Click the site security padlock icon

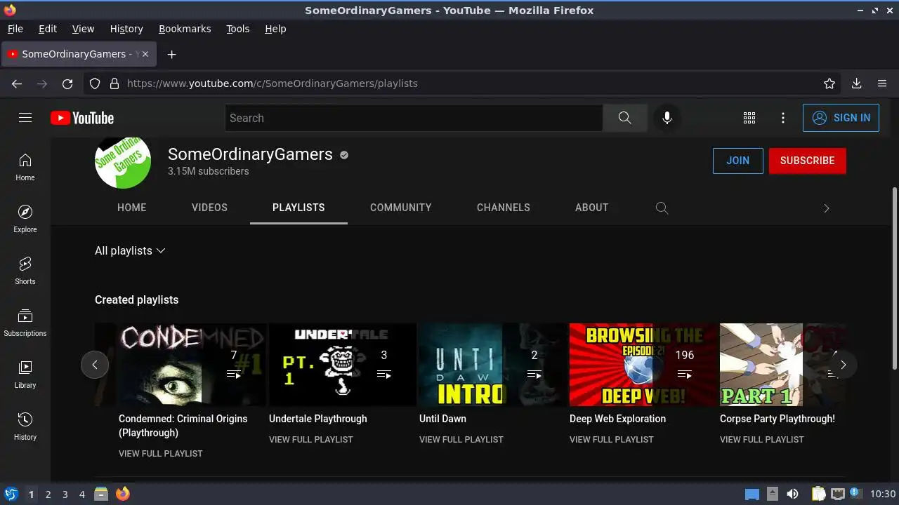114,83
